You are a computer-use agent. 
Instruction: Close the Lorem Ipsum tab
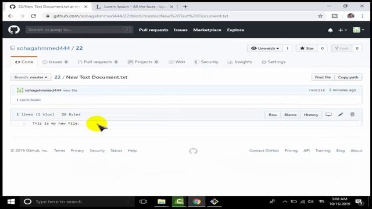171,6
